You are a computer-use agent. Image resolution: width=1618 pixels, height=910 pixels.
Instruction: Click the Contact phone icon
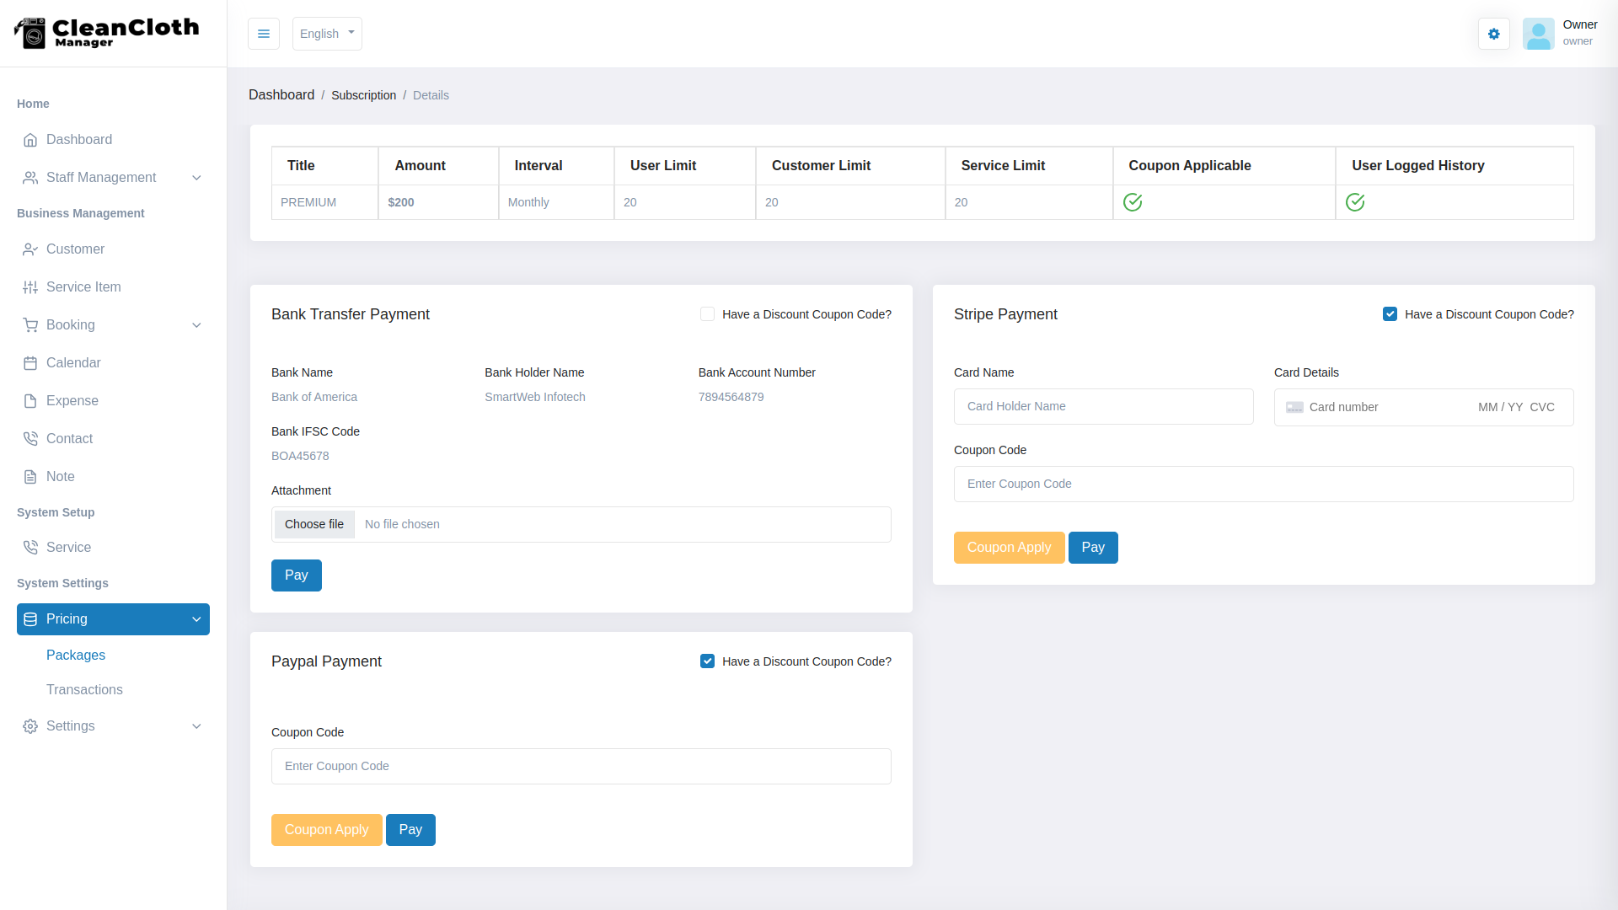click(30, 438)
